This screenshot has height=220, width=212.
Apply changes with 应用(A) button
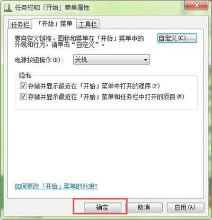point(185,207)
